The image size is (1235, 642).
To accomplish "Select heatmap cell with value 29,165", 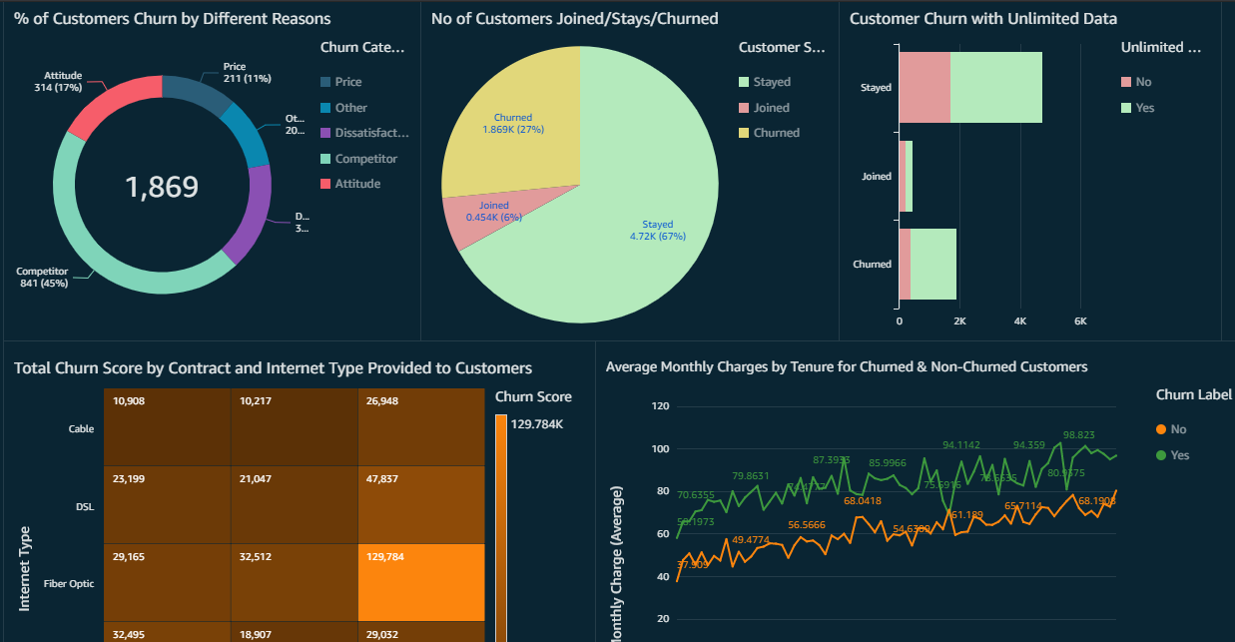I will (x=167, y=581).
